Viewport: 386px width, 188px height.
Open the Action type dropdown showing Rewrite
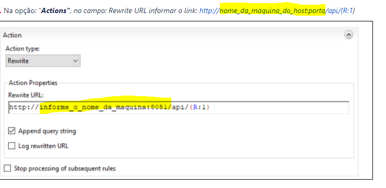pyautogui.click(x=43, y=61)
